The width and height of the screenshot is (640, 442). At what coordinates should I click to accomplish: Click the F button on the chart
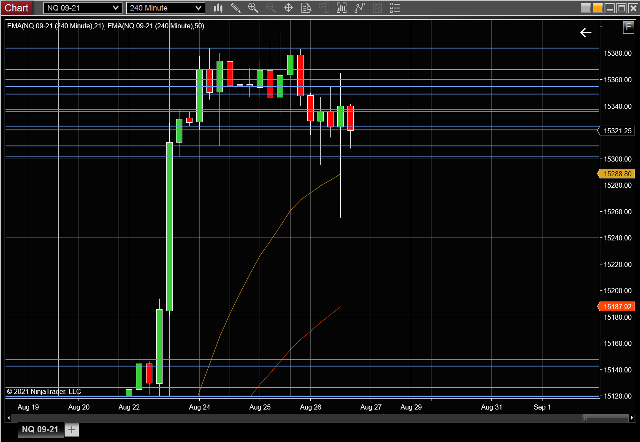pos(629,27)
